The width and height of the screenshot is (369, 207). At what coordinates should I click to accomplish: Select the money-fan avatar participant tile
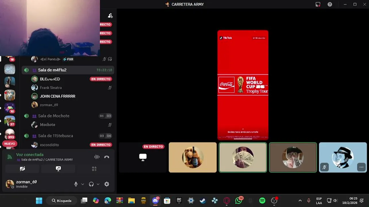tap(243, 158)
